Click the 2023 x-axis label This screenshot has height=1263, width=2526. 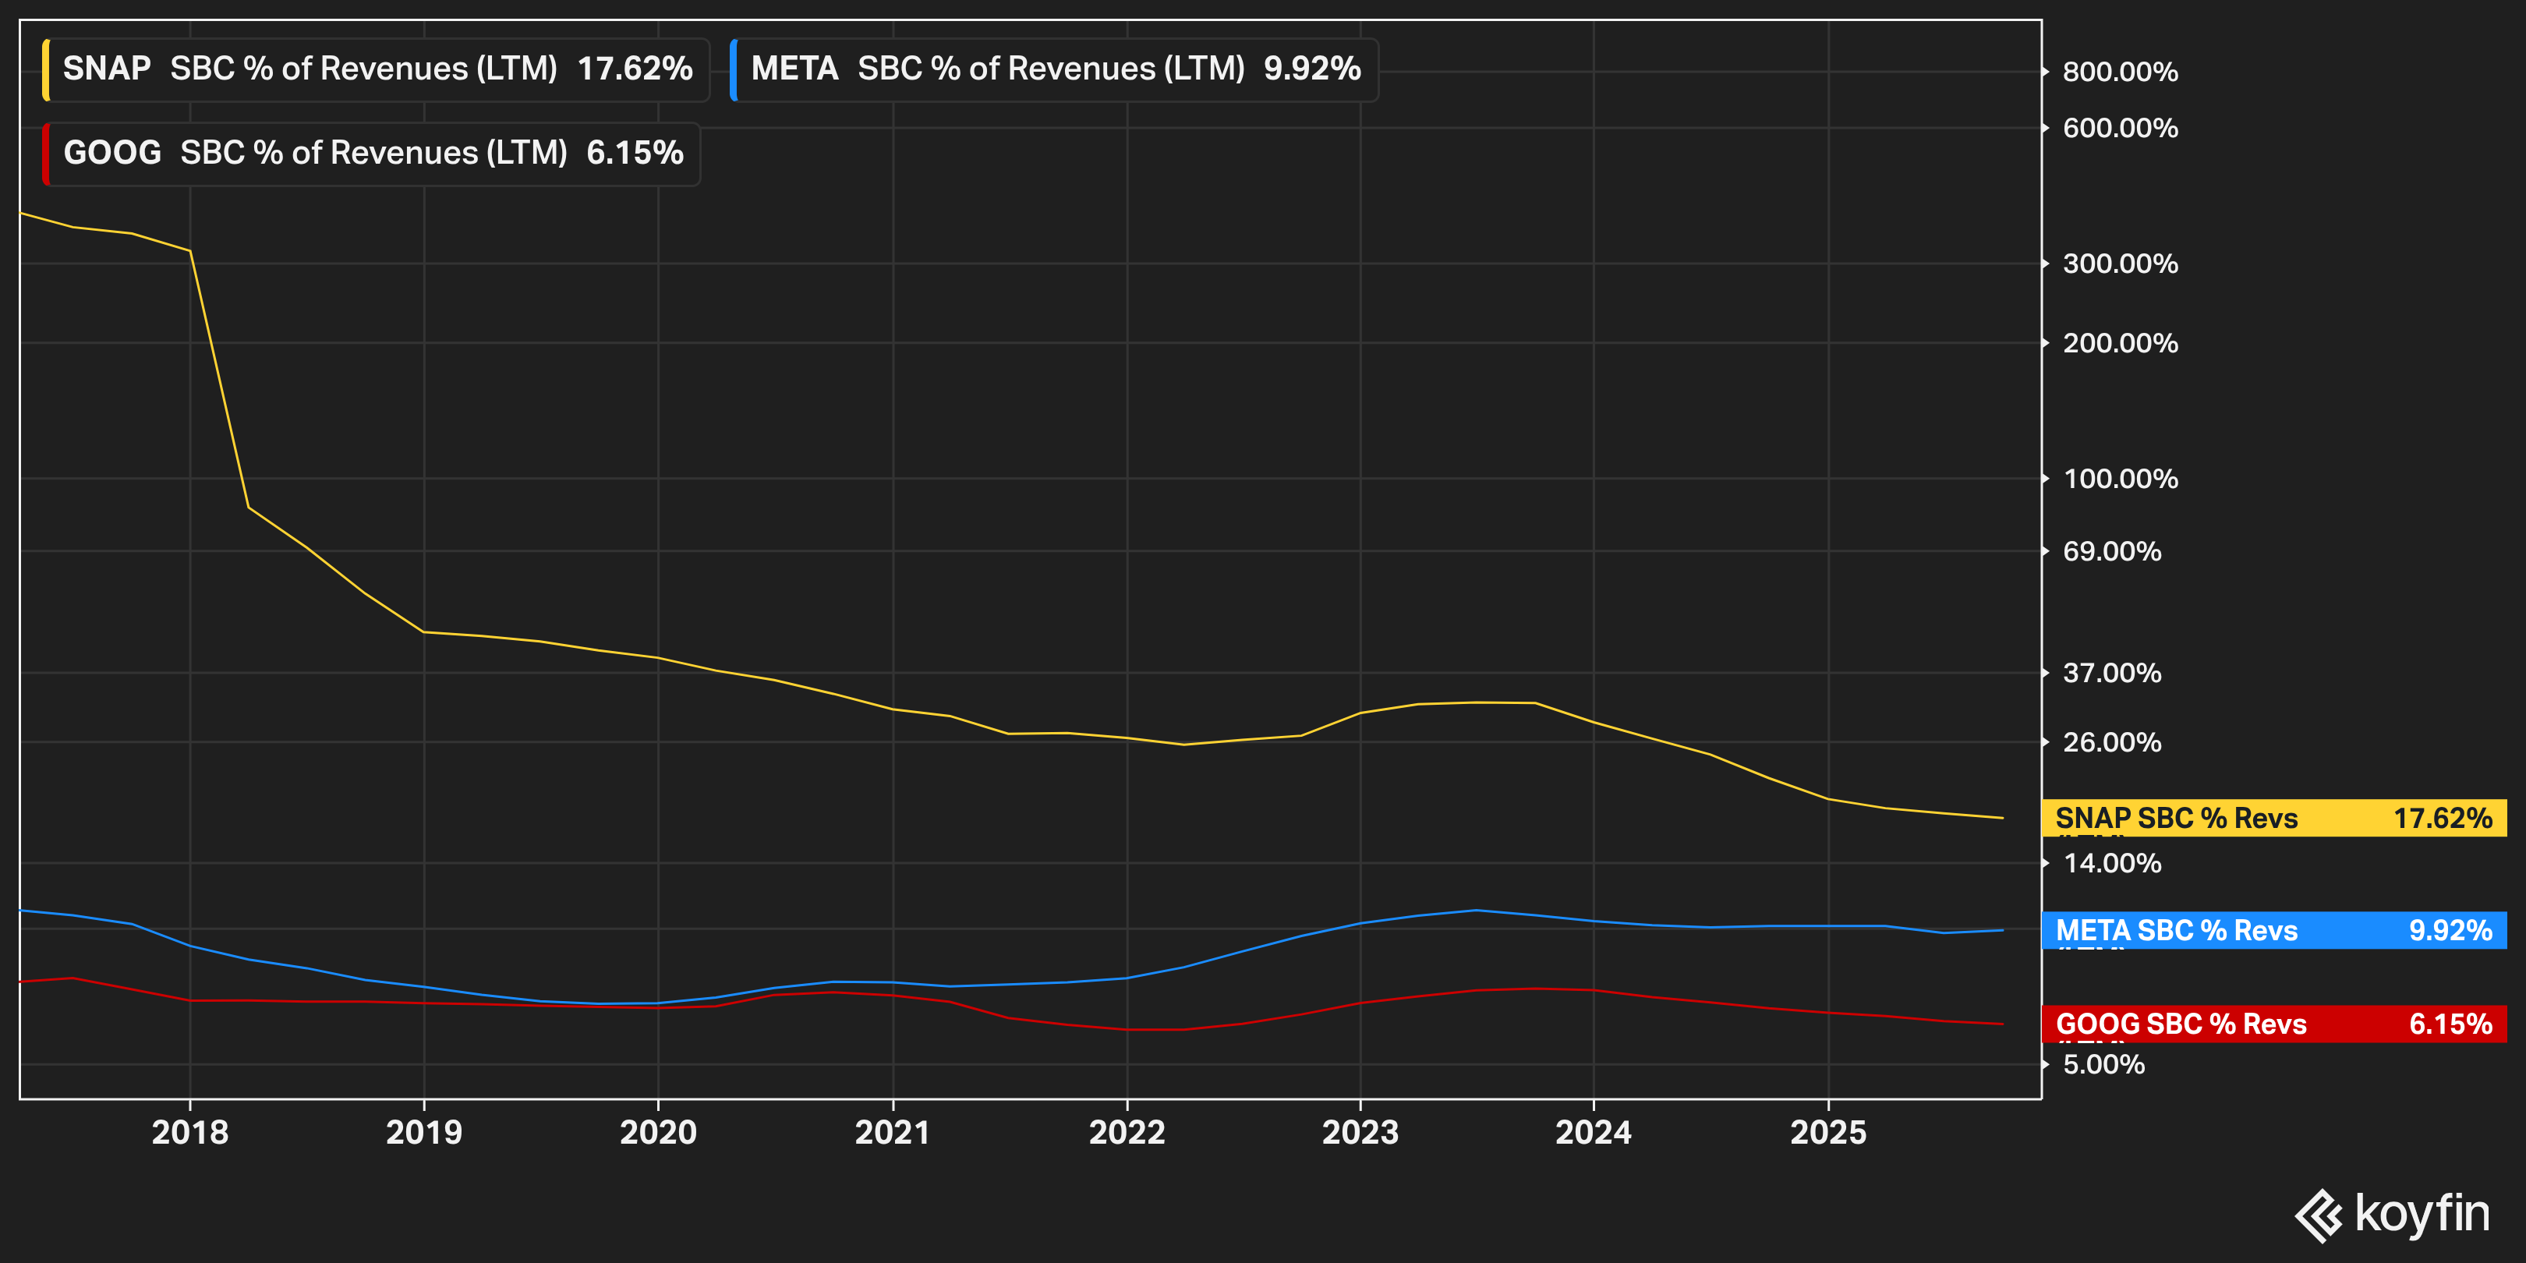[x=1360, y=1133]
